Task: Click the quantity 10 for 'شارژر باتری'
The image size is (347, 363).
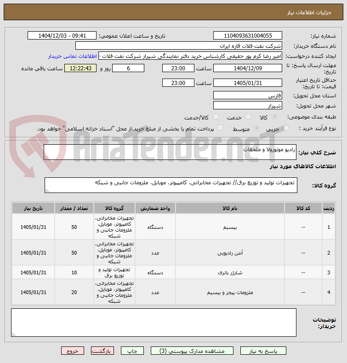Action: point(74,272)
